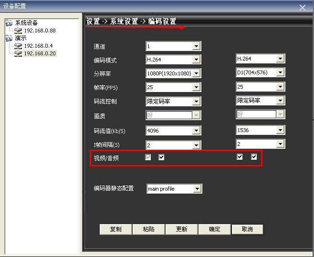Select device 192.168.0.88 in tree
The image size is (314, 257).
[x=40, y=31]
